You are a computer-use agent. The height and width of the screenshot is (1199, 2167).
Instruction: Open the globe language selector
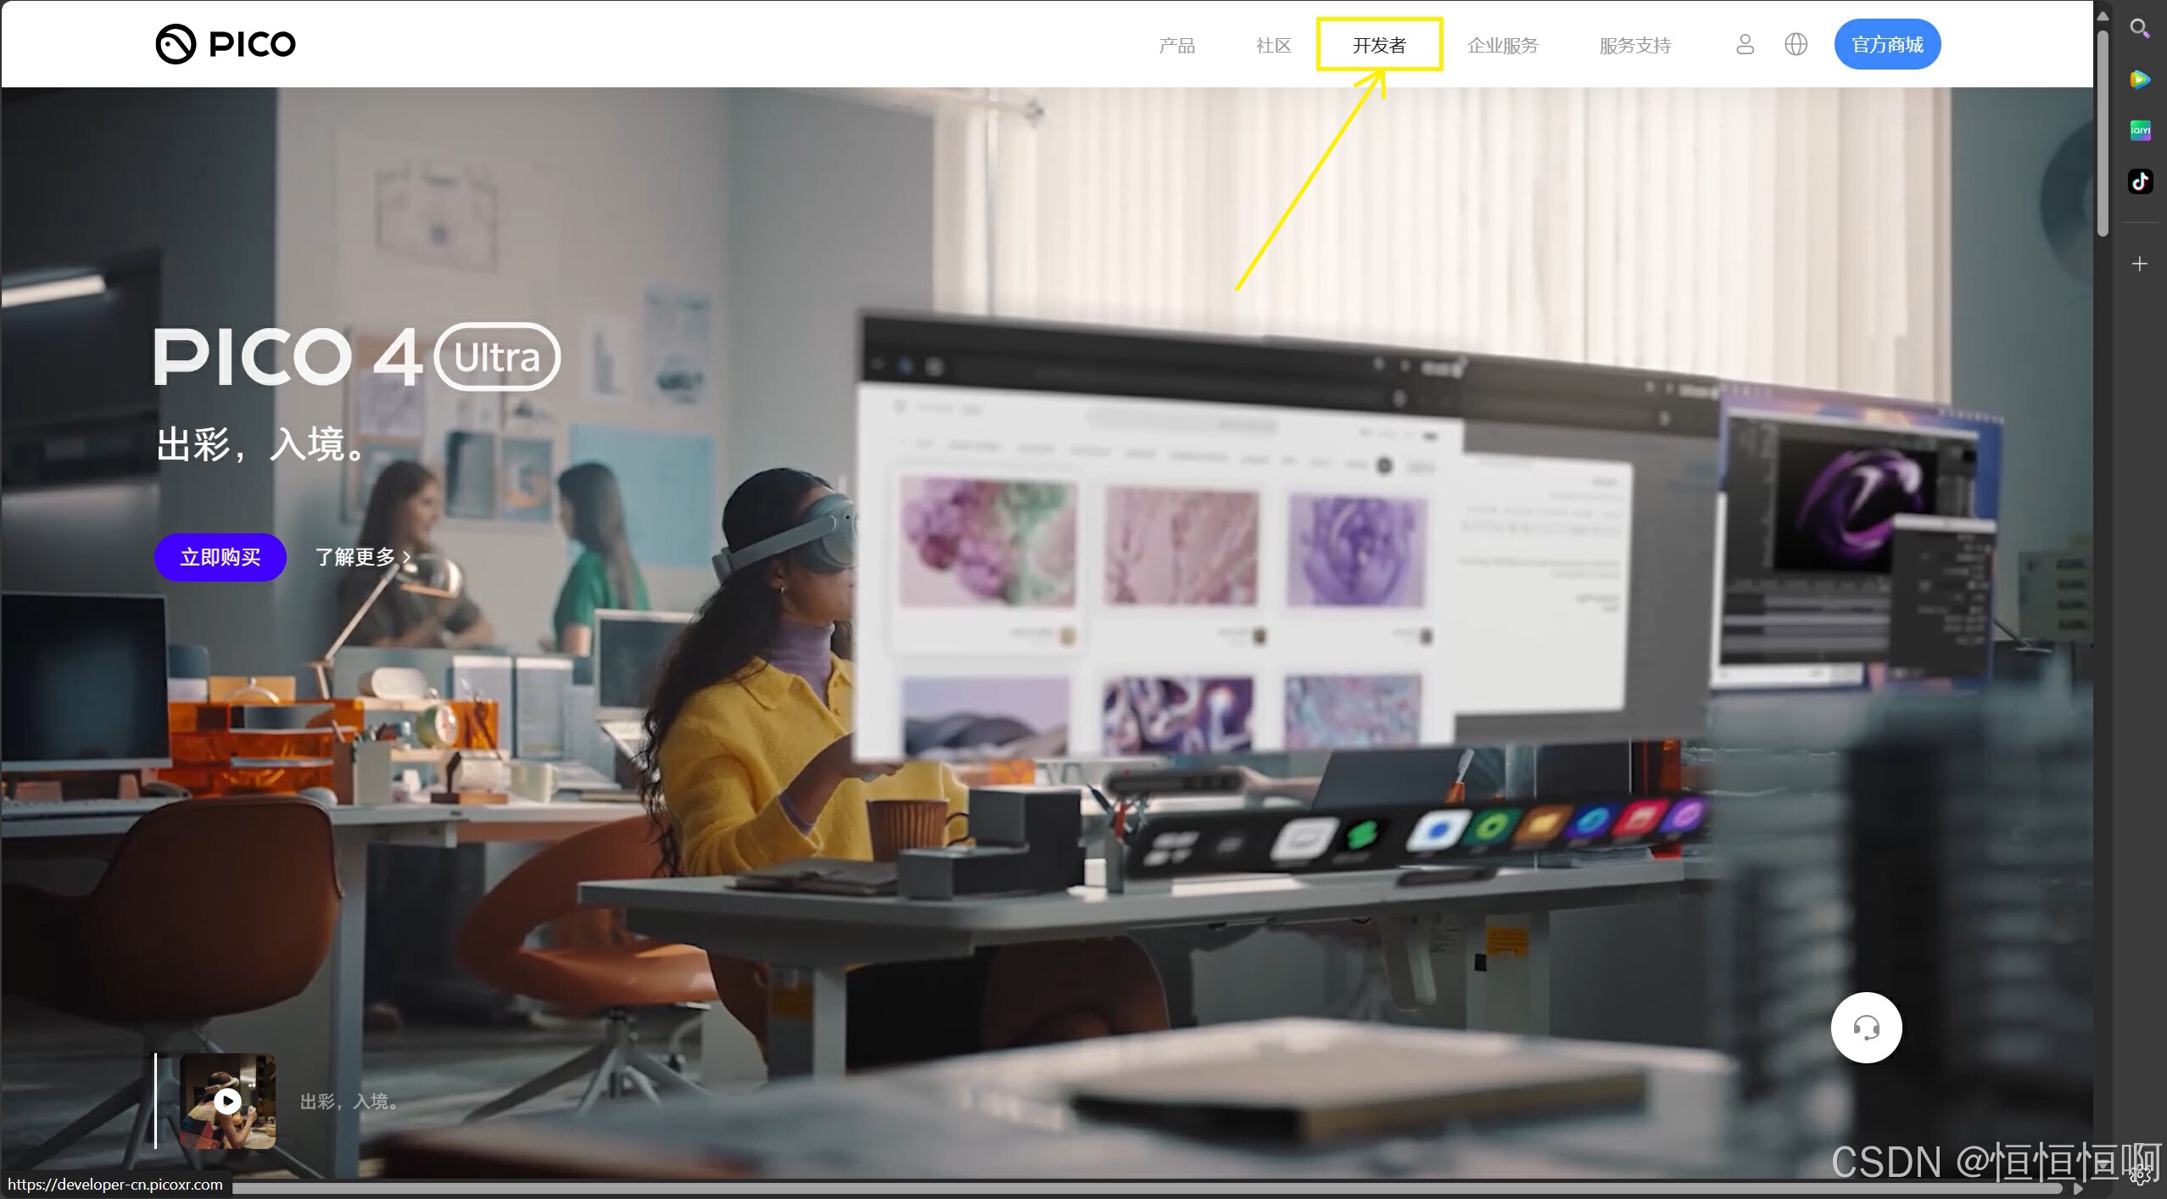1796,44
